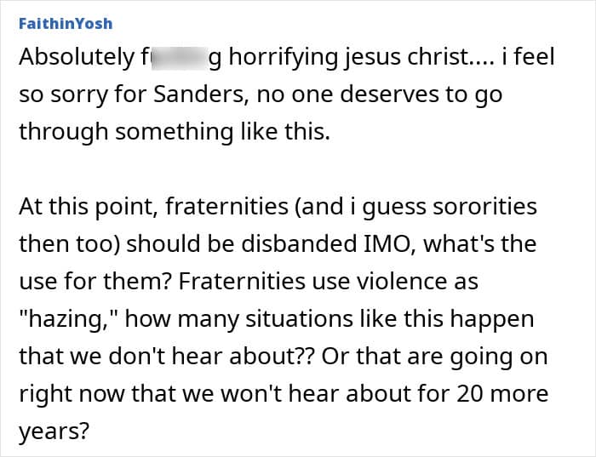Click the words "right now" in the last paragraph

point(72,394)
